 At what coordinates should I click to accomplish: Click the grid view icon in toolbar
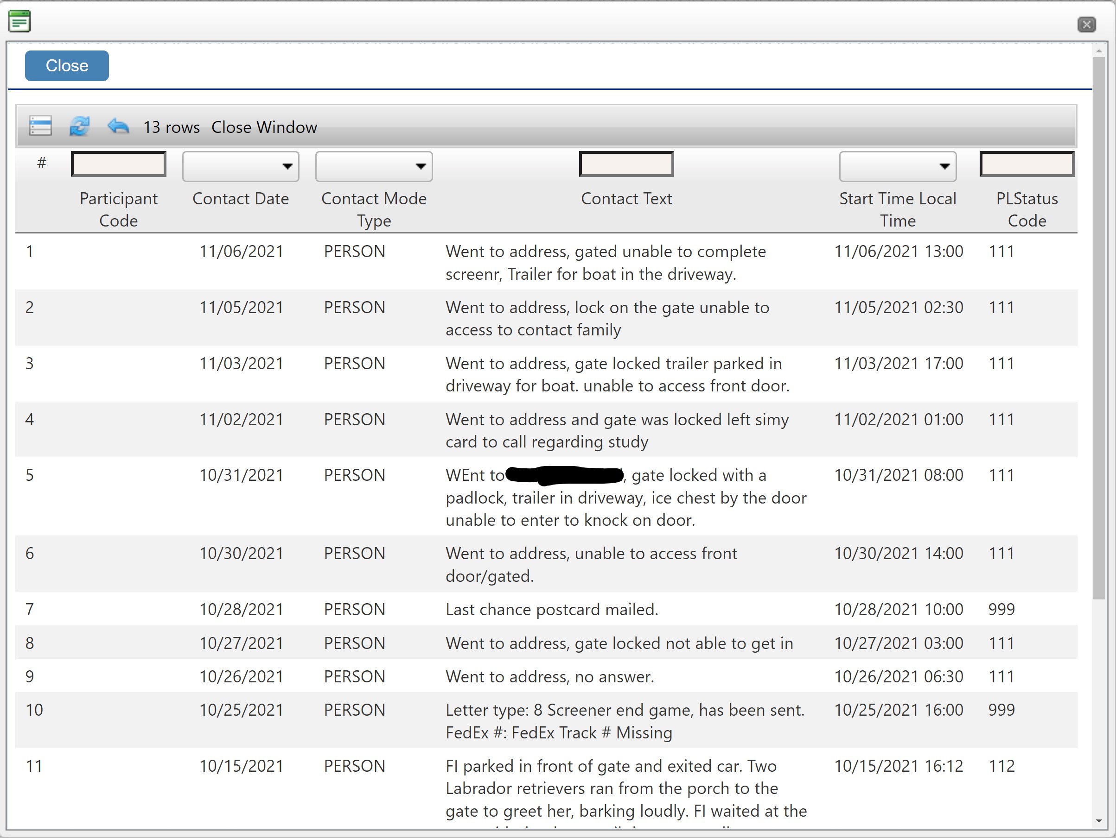click(40, 126)
